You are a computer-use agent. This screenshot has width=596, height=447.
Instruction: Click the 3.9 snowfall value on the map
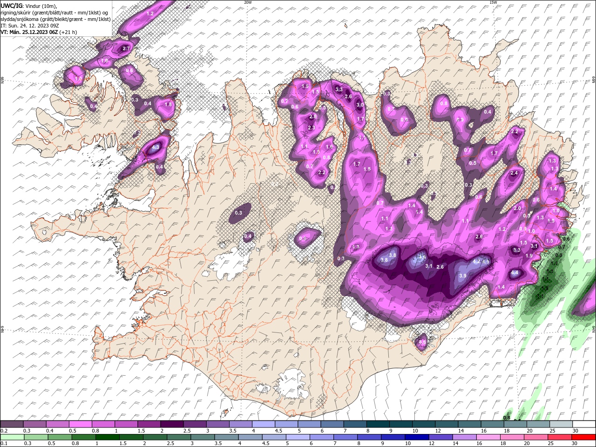point(463,276)
